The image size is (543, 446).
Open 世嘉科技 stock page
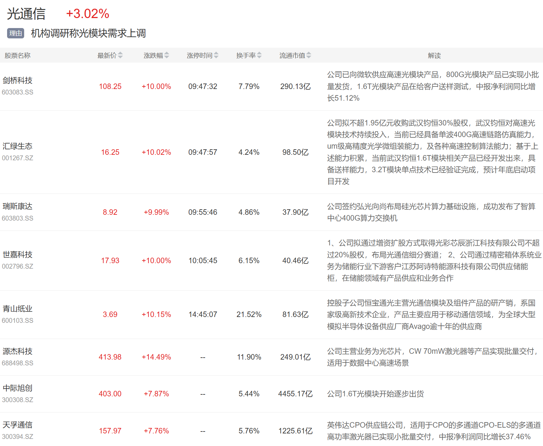[18, 254]
